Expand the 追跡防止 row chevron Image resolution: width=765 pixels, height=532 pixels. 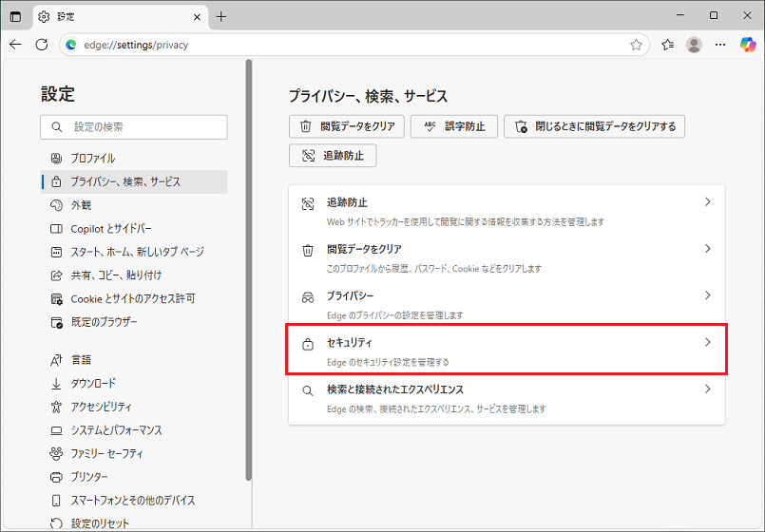coord(707,202)
